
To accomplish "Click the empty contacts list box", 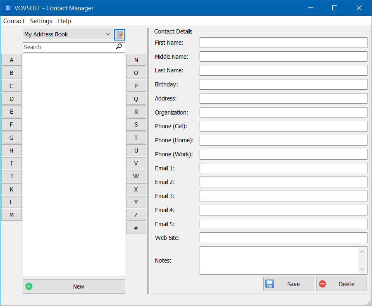I will pyautogui.click(x=74, y=165).
